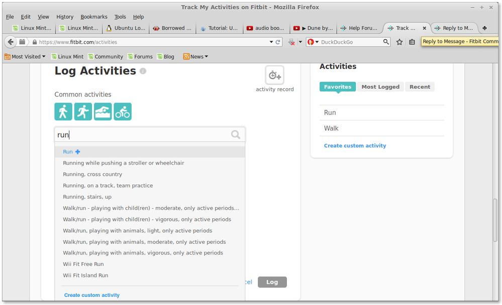Open the Community bookmark
Viewport: 502px width, 305px height.
point(106,57)
